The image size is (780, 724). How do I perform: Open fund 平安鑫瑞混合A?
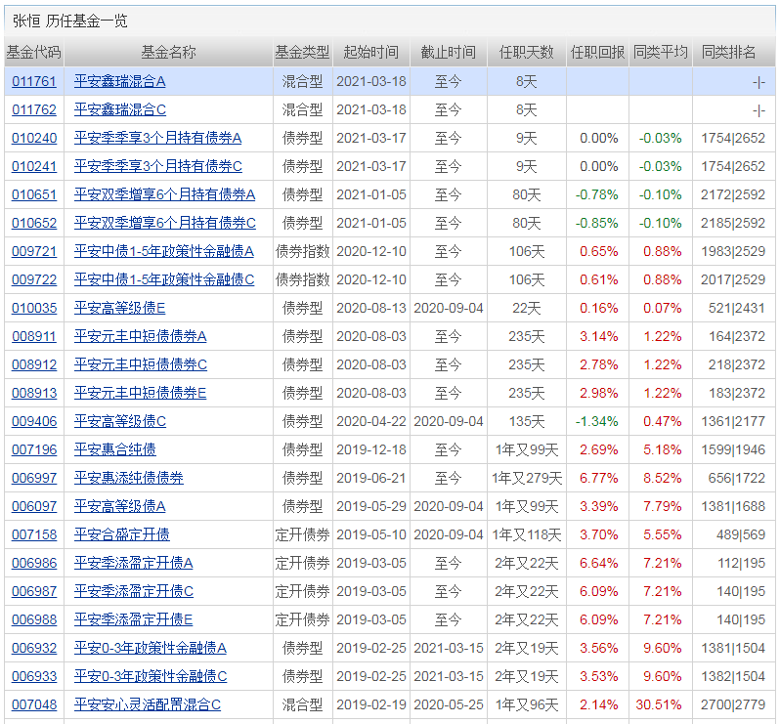point(119,81)
